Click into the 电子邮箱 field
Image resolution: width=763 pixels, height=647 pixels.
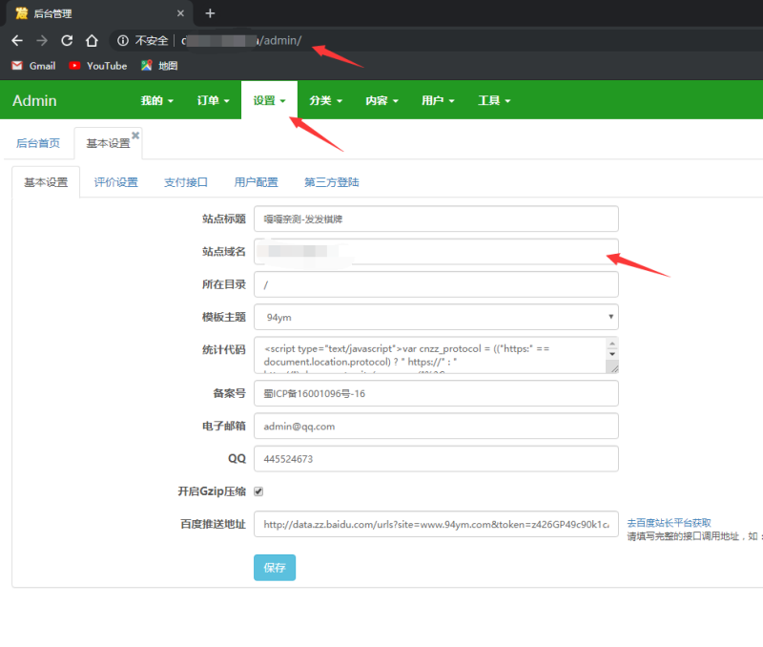(436, 427)
